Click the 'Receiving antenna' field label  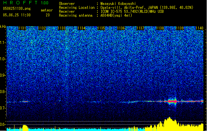pyautogui.click(x=76, y=15)
